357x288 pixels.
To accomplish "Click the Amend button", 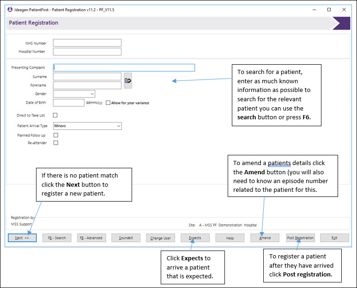I will 265,238.
